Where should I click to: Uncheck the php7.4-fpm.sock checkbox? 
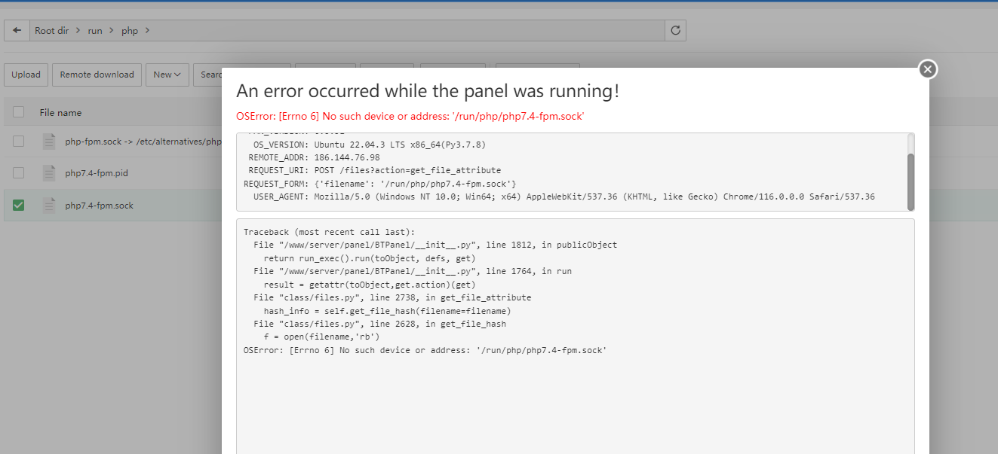pyautogui.click(x=19, y=206)
